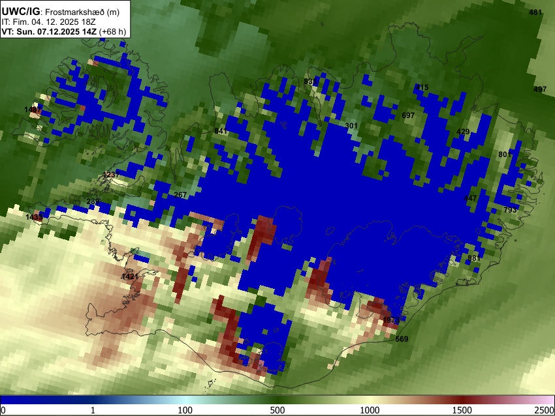Click the map value 1973
This screenshot has width=555, height=416.
[391, 320]
